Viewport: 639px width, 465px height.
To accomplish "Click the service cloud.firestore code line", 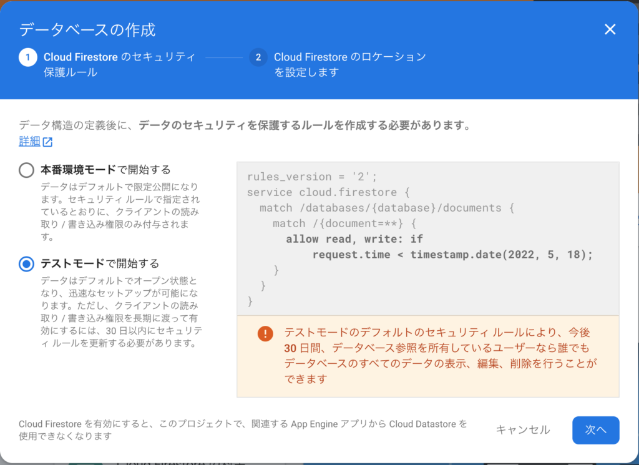I will click(328, 192).
